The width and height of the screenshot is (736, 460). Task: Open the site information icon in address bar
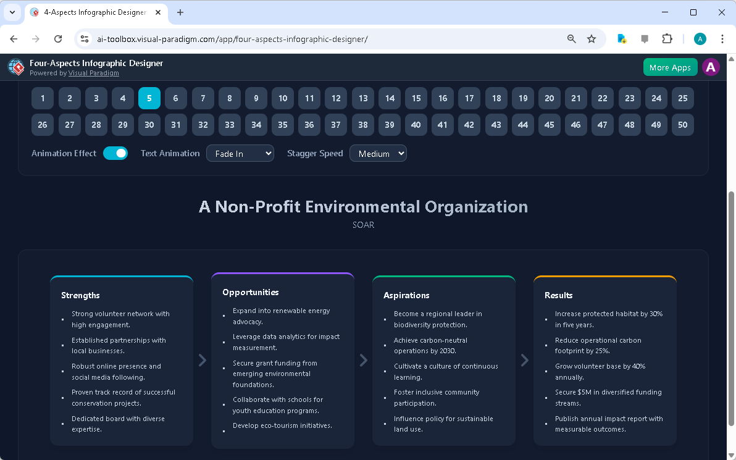coord(84,38)
